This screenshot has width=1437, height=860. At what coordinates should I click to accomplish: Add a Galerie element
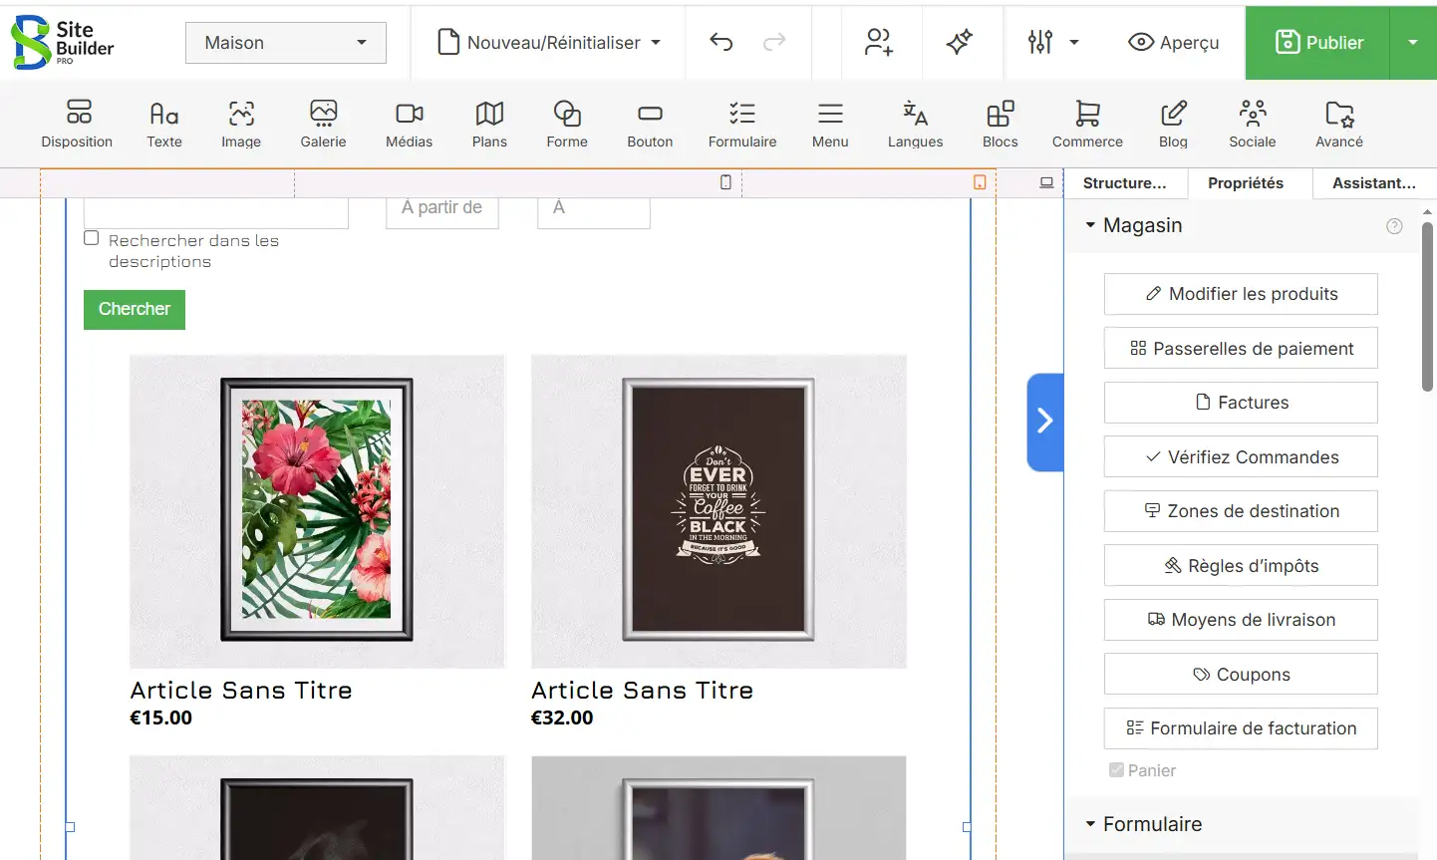click(324, 125)
